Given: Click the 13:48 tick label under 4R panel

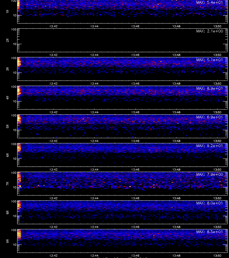Looking at the screenshot, I should (176, 112).
